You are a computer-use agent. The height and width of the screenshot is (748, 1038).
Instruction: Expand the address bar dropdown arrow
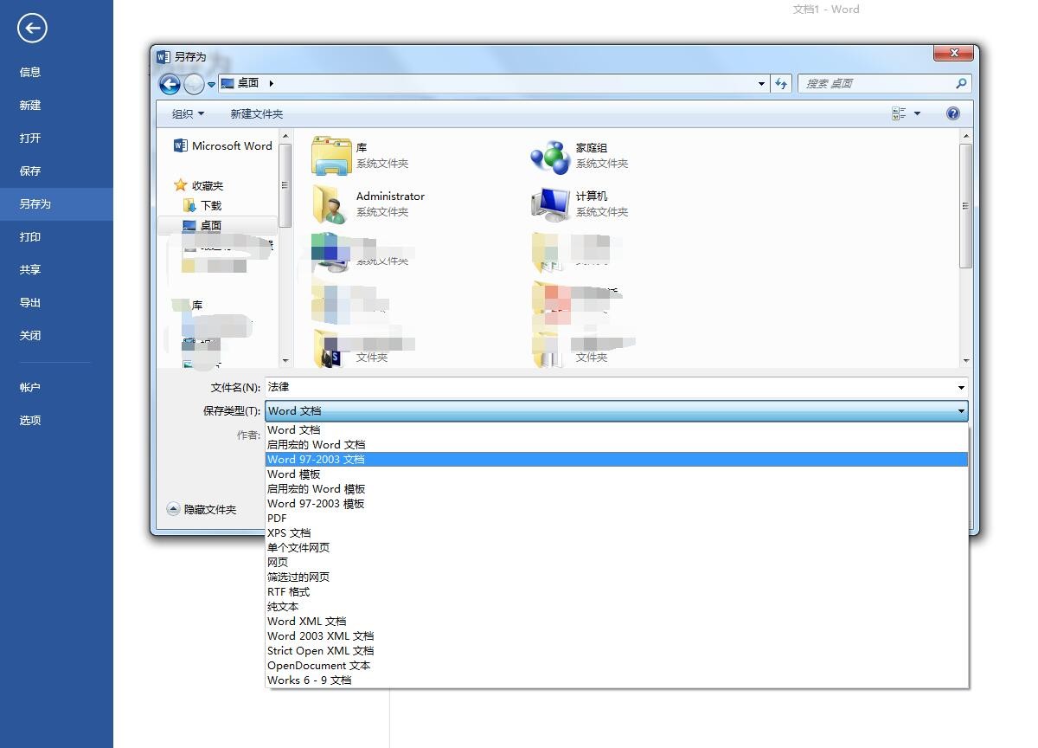click(761, 84)
